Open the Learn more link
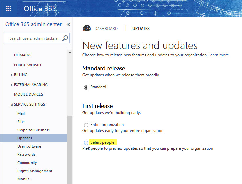Image resolution: width=242 pixels, height=184 pixels. coord(219,55)
